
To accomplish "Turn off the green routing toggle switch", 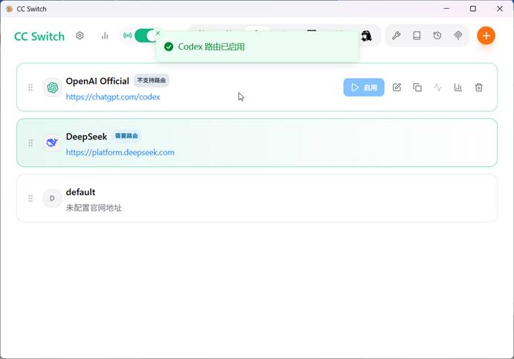I will [x=146, y=36].
